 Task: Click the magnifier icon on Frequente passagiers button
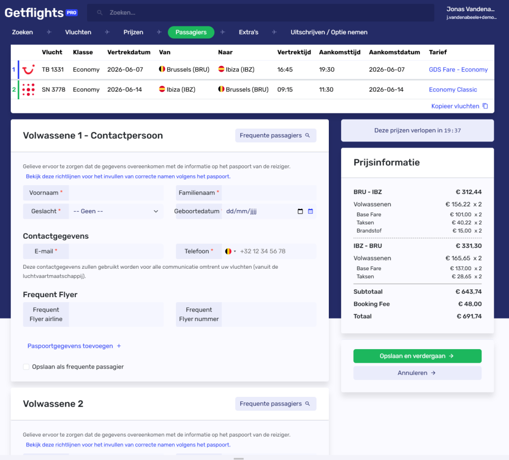[x=308, y=135]
